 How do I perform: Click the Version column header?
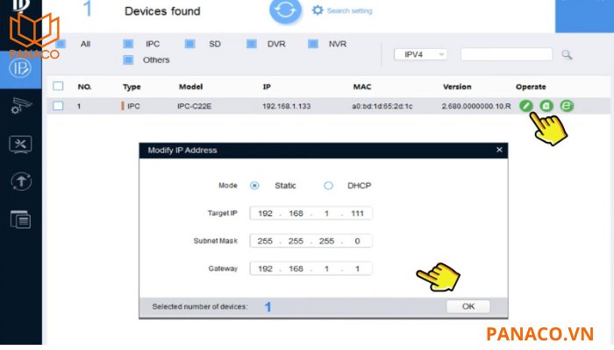coord(457,87)
